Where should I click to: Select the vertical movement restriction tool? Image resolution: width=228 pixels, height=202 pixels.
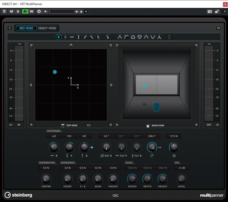click(x=79, y=37)
